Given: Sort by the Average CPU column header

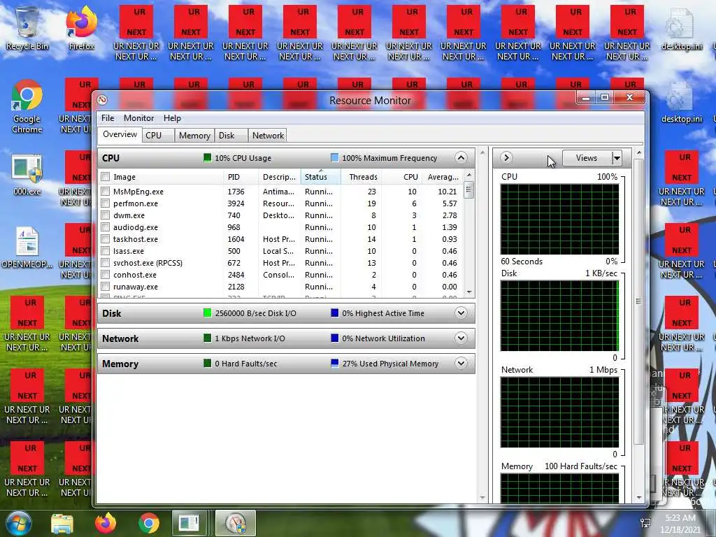Looking at the screenshot, I should (442, 177).
